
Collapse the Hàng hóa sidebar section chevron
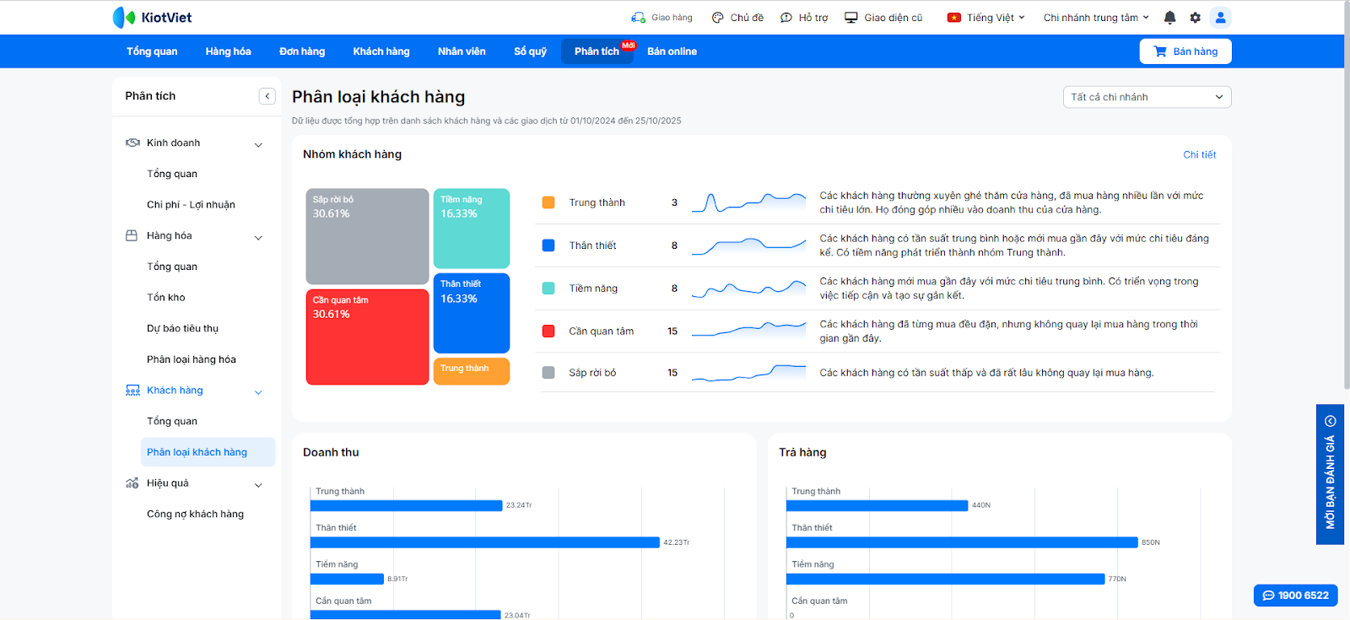pyautogui.click(x=258, y=237)
